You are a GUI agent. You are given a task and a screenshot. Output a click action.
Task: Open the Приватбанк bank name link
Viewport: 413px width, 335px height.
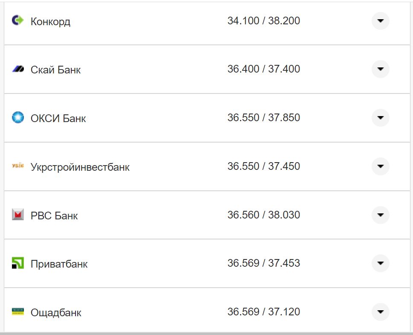click(x=59, y=264)
